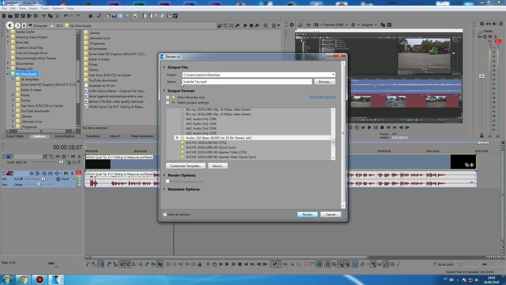
Task: Click Stop in the preview transport
Action: [382, 128]
